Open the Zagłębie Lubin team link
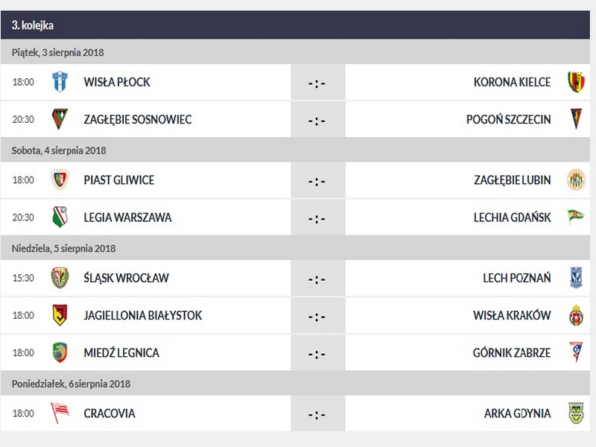 tap(513, 180)
